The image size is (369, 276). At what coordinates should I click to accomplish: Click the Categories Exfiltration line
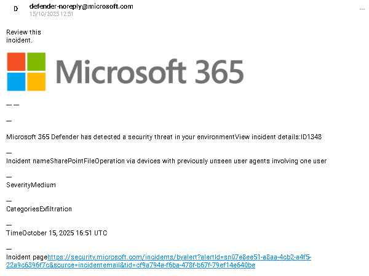(39, 209)
